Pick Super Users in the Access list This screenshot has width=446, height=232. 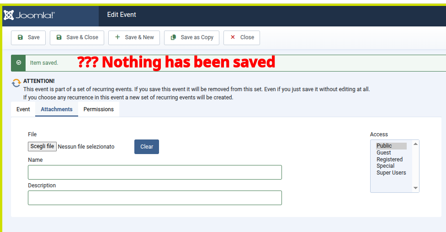tap(391, 173)
